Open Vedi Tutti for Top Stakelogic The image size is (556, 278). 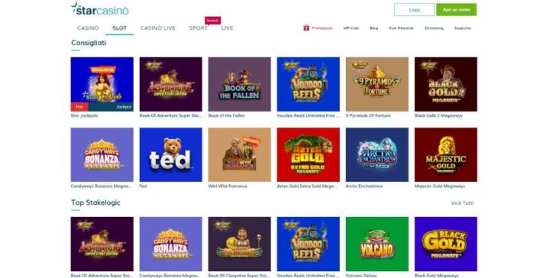[x=462, y=203]
